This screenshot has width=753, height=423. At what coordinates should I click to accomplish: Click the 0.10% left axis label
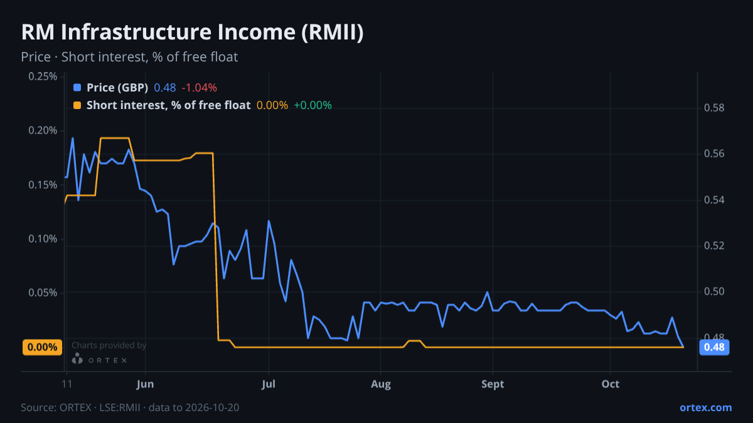43,239
